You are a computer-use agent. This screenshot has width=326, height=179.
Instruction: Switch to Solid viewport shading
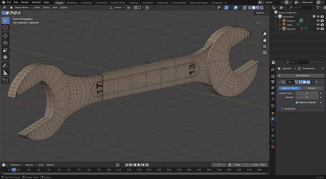click(x=254, y=8)
